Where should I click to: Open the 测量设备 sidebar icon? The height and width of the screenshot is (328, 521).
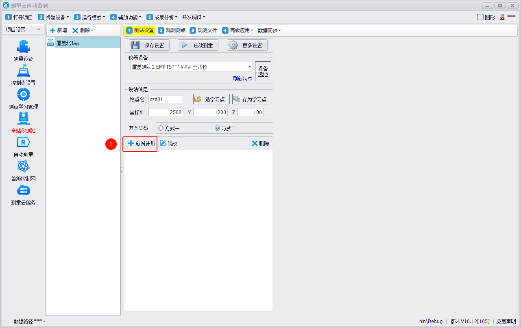23,47
